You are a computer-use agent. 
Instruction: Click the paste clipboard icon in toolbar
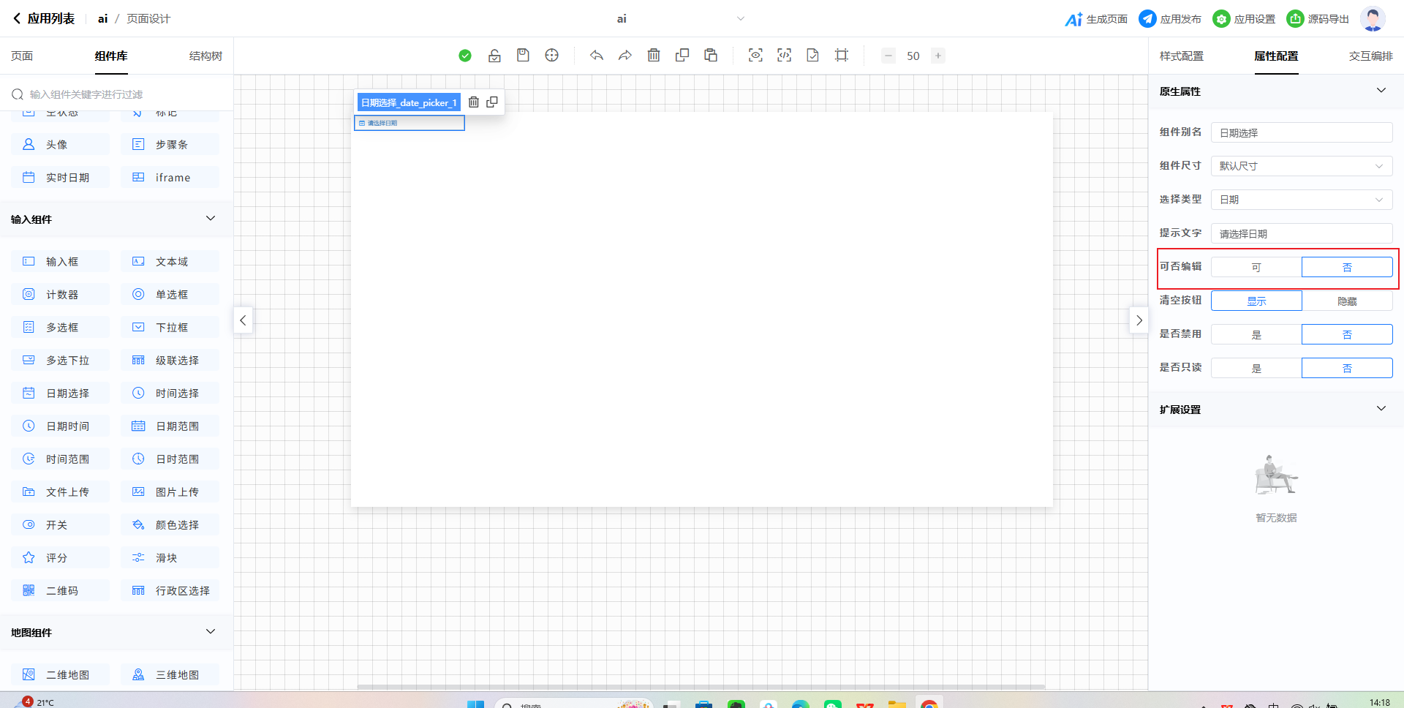[x=711, y=56]
